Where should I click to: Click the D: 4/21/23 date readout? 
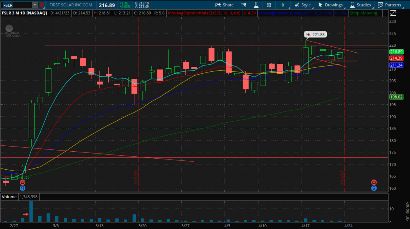(60, 13)
